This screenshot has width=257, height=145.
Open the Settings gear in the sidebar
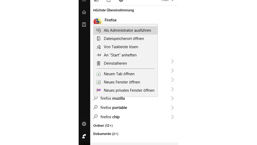(84, 124)
